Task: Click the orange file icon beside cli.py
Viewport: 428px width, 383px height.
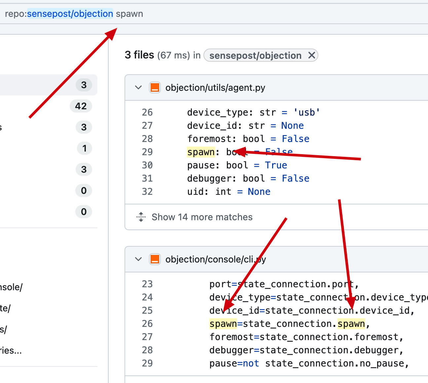Action: [155, 260]
